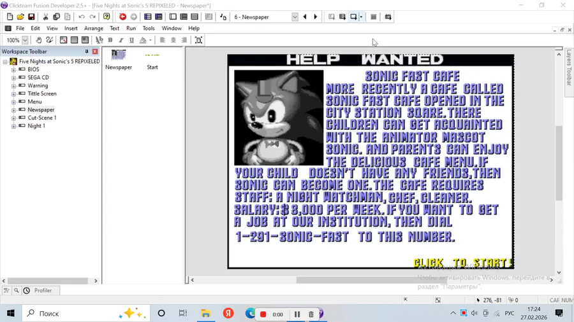Screen dimensions: 574x322
Task: Select the hand pan tool
Action: tap(38, 40)
